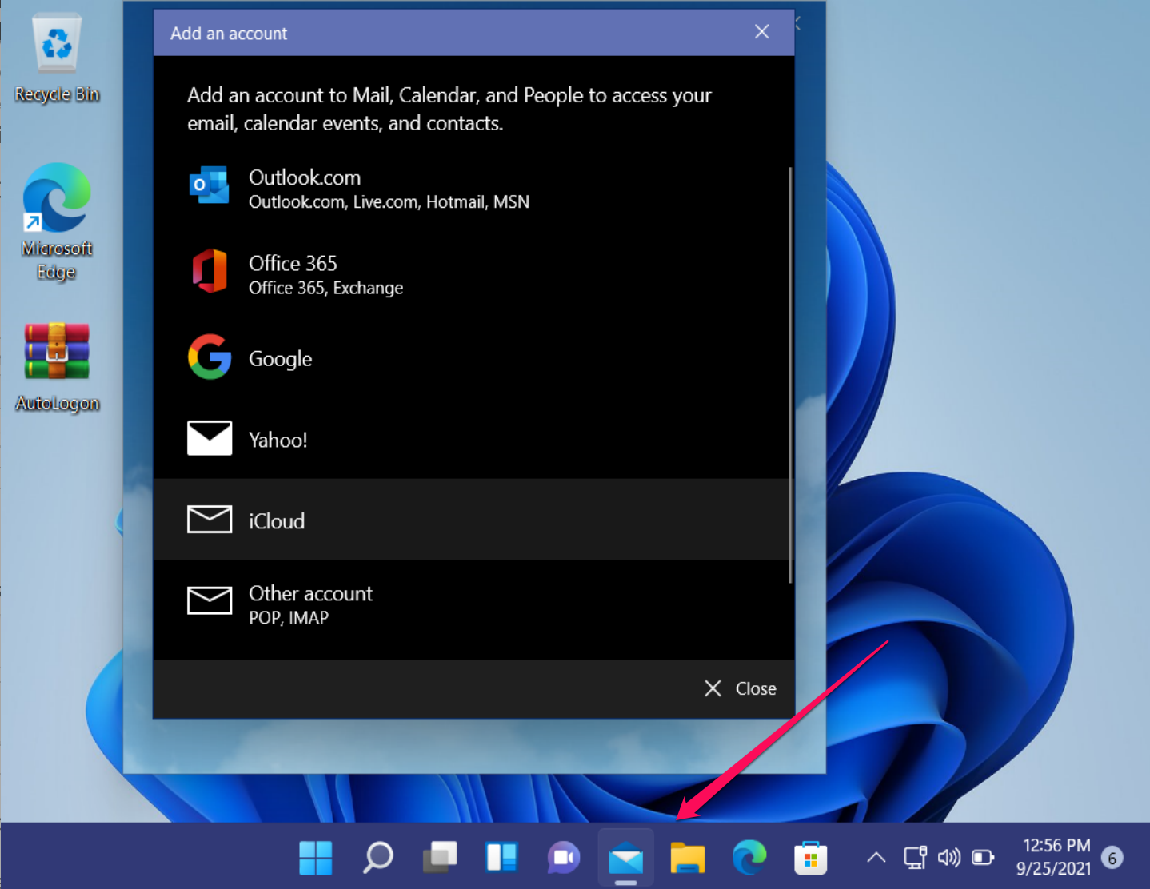Click the clock to open calendar

pyautogui.click(x=1056, y=857)
